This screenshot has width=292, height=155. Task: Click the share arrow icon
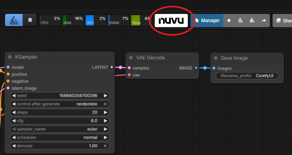264,21
